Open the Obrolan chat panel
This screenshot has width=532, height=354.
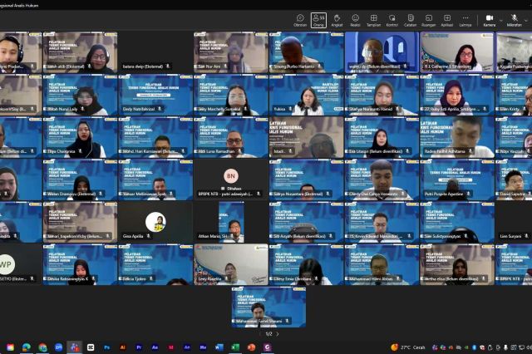click(300, 19)
